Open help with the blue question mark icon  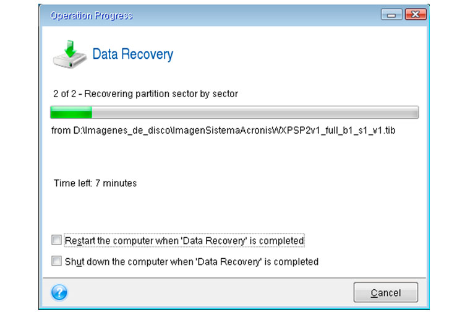(x=59, y=292)
